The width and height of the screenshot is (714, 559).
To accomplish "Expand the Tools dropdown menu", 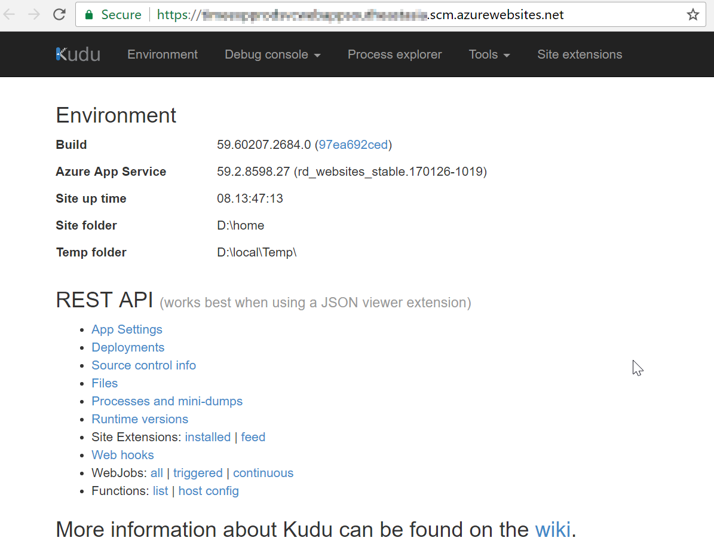I will pyautogui.click(x=489, y=54).
